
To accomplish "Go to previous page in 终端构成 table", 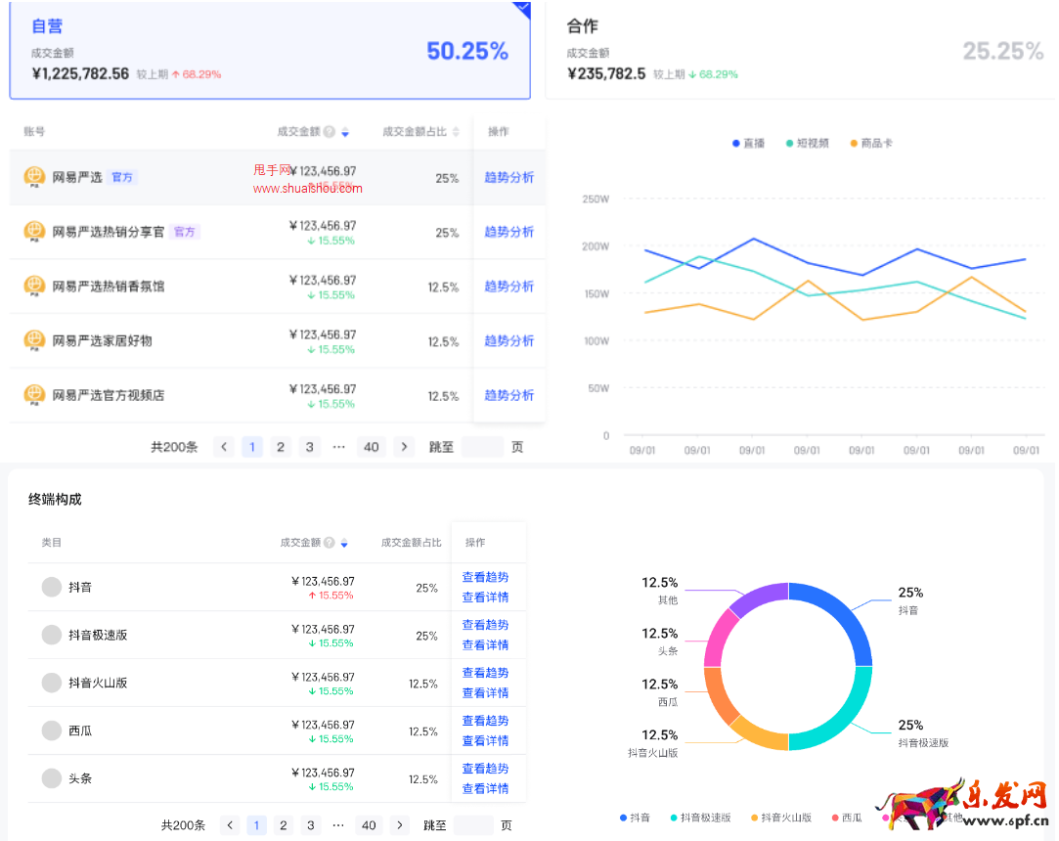I will [x=231, y=824].
